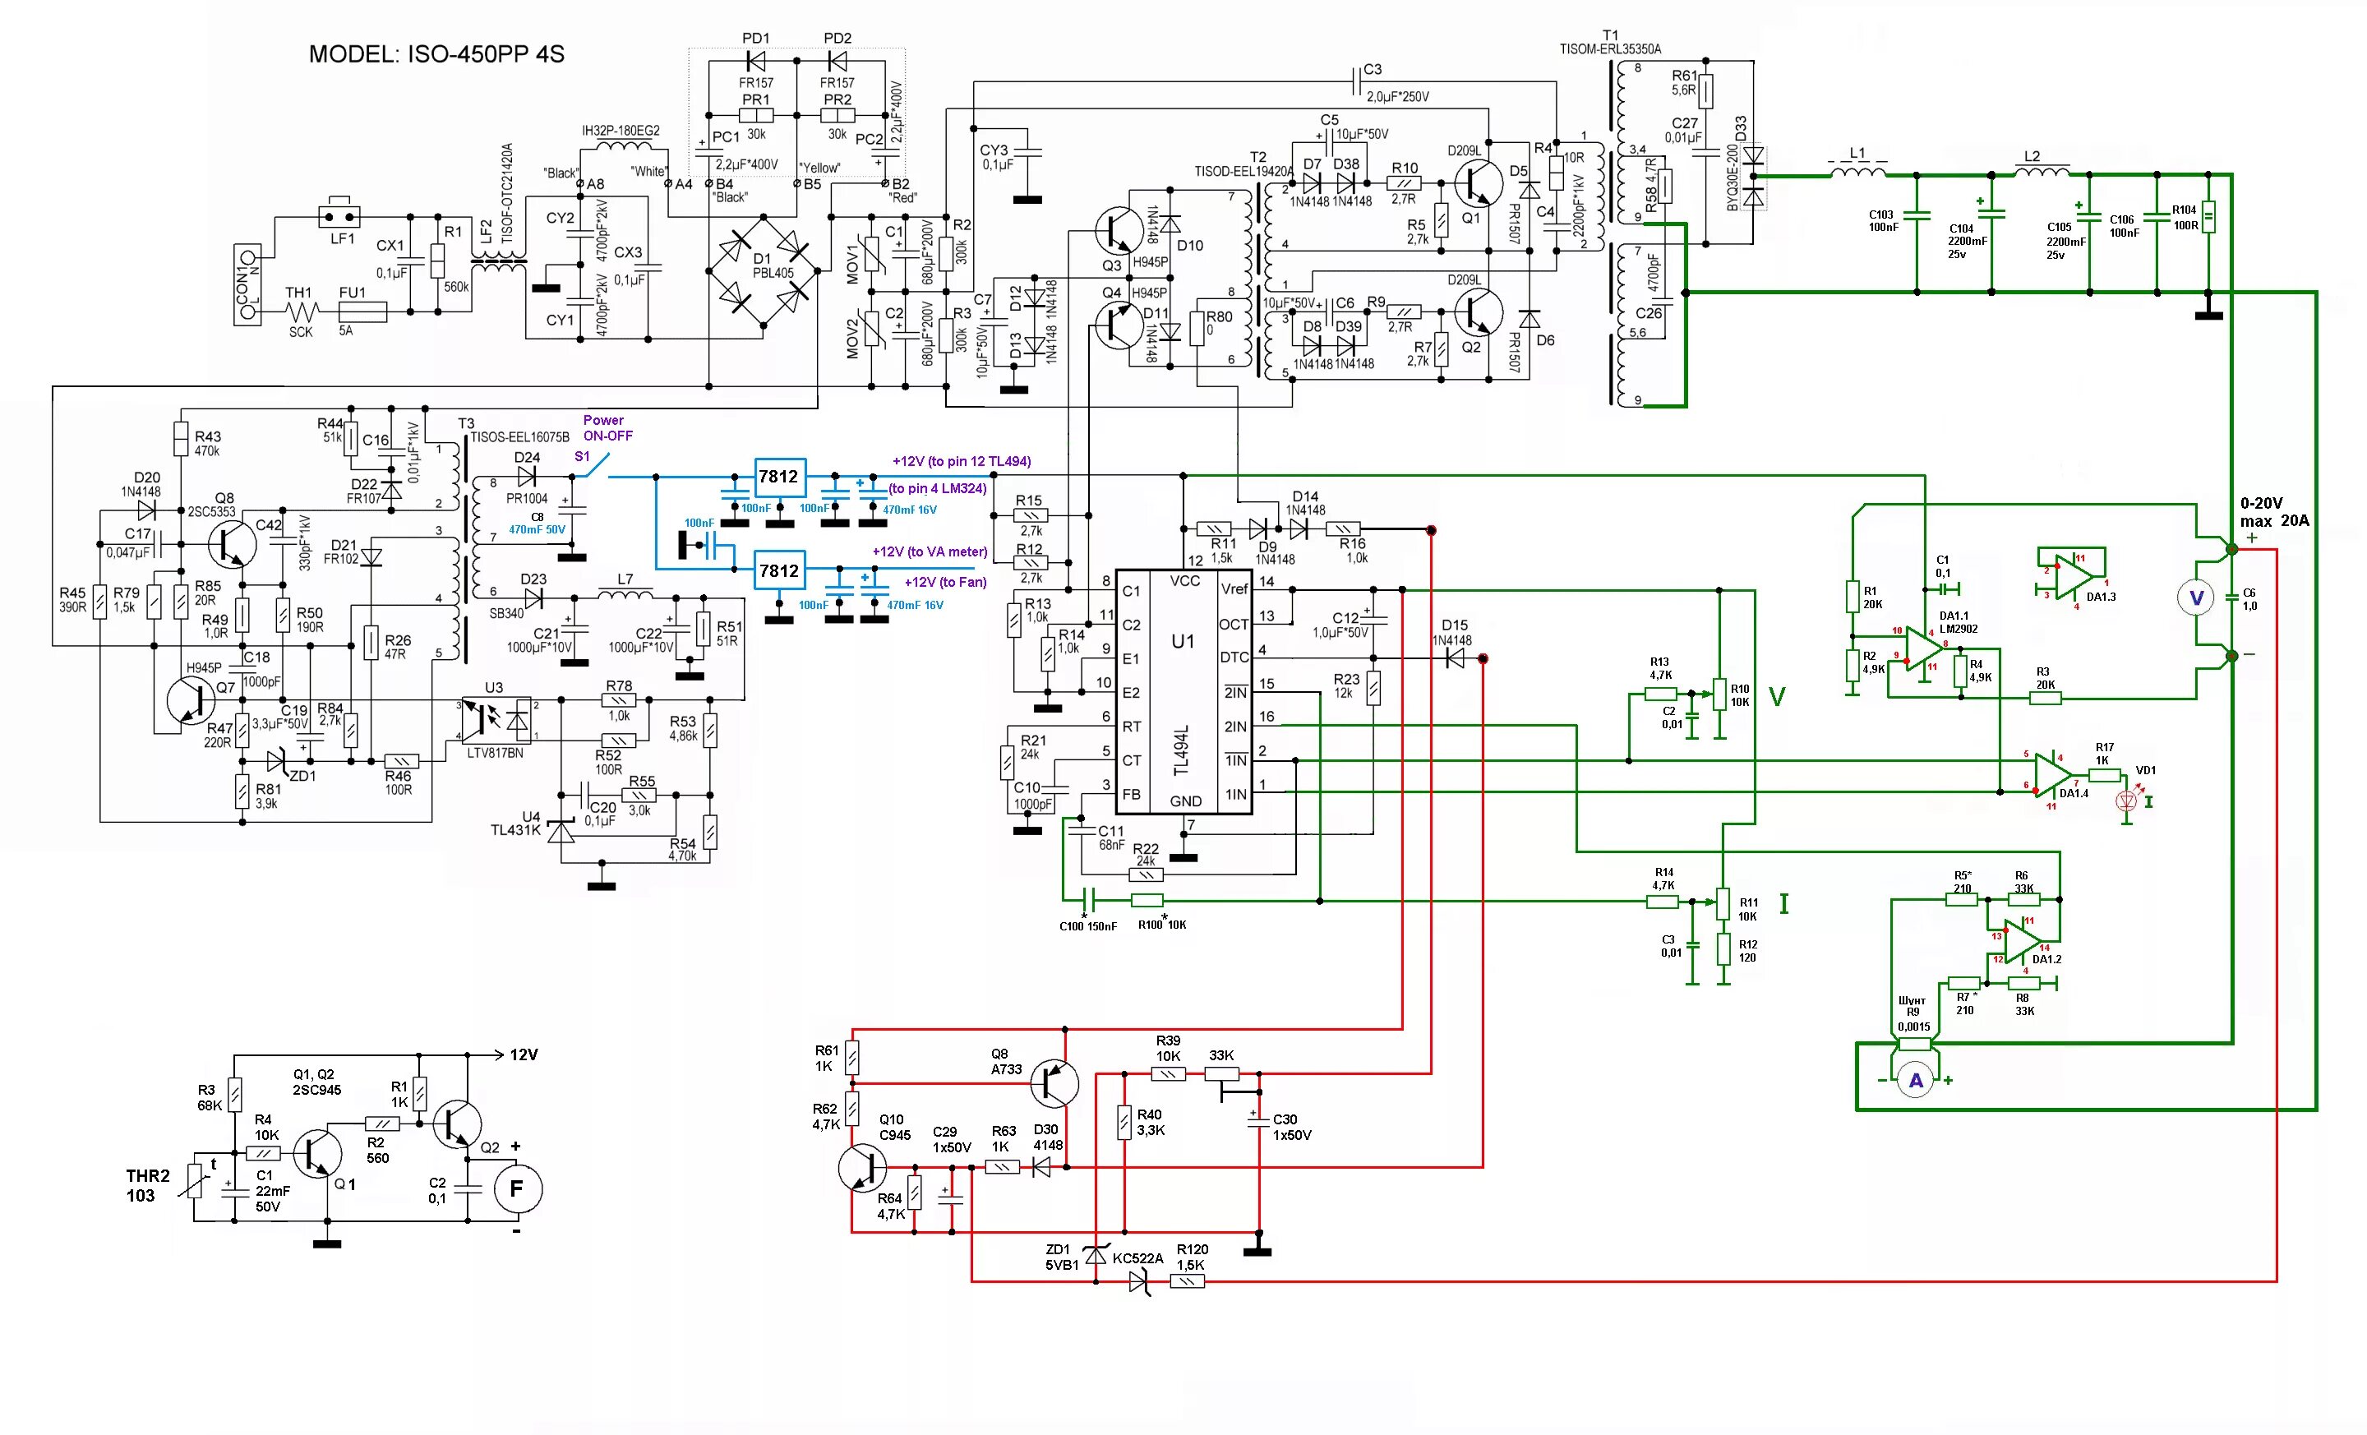Select the Q10 C945 transistor symbol
This screenshot has height=1435, width=2367.
coord(861,1168)
